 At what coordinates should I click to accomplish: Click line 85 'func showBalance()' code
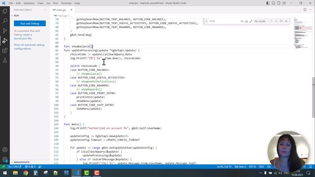point(78,46)
